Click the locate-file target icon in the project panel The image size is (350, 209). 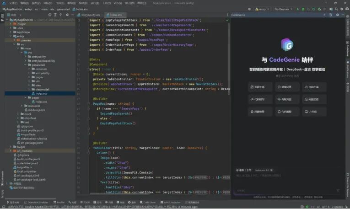click(50, 15)
